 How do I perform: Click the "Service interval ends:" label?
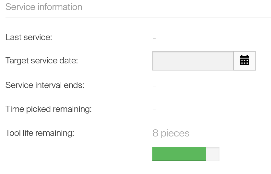pos(45,85)
